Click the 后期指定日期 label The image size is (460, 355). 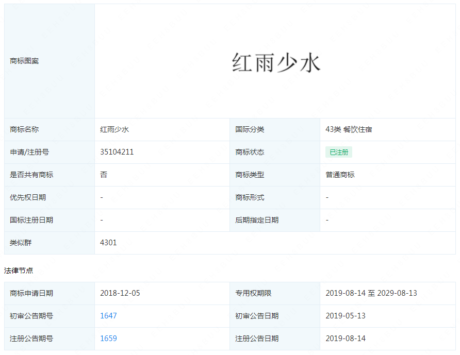pyautogui.click(x=257, y=220)
